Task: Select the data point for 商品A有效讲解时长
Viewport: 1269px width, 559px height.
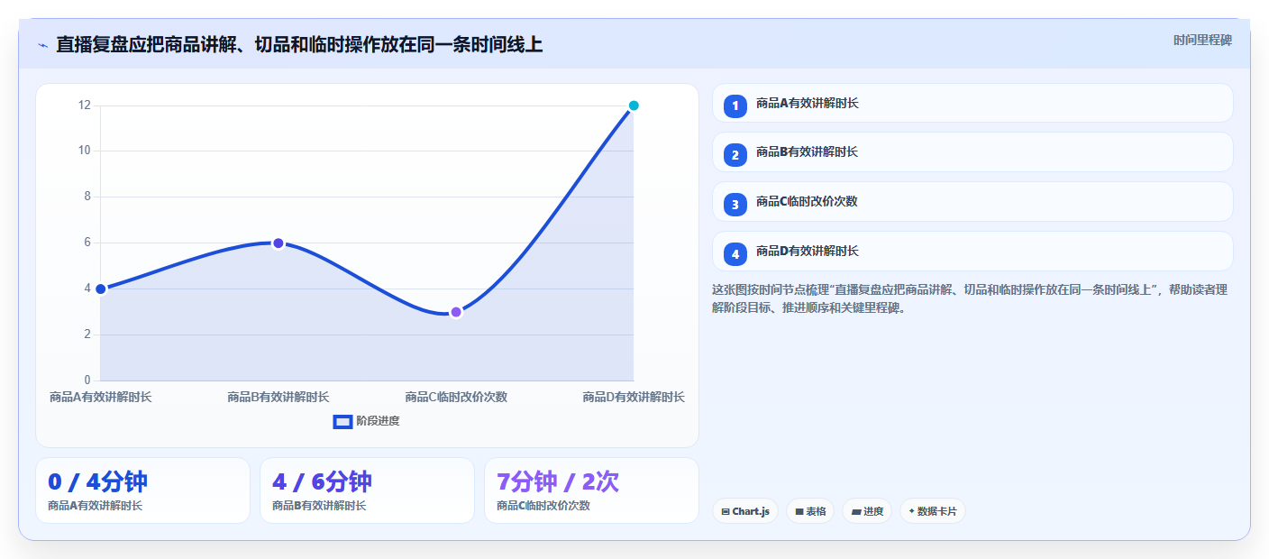Action: (101, 289)
